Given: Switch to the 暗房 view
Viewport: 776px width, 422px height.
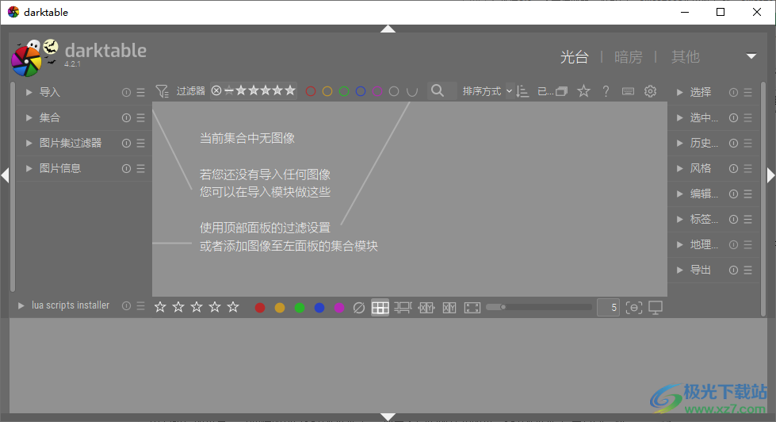Looking at the screenshot, I should (x=629, y=57).
